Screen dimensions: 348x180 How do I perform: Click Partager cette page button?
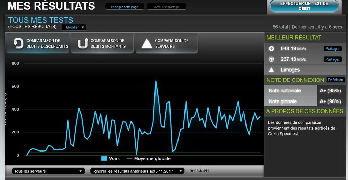(x=124, y=7)
